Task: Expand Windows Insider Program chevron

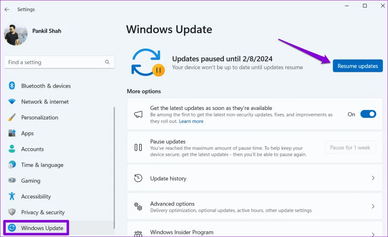Action: click(x=373, y=234)
